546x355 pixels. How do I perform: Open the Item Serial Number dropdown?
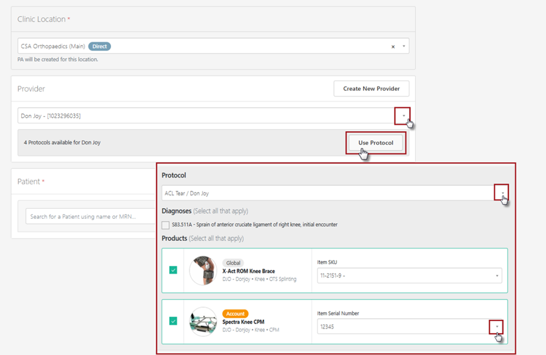click(497, 327)
